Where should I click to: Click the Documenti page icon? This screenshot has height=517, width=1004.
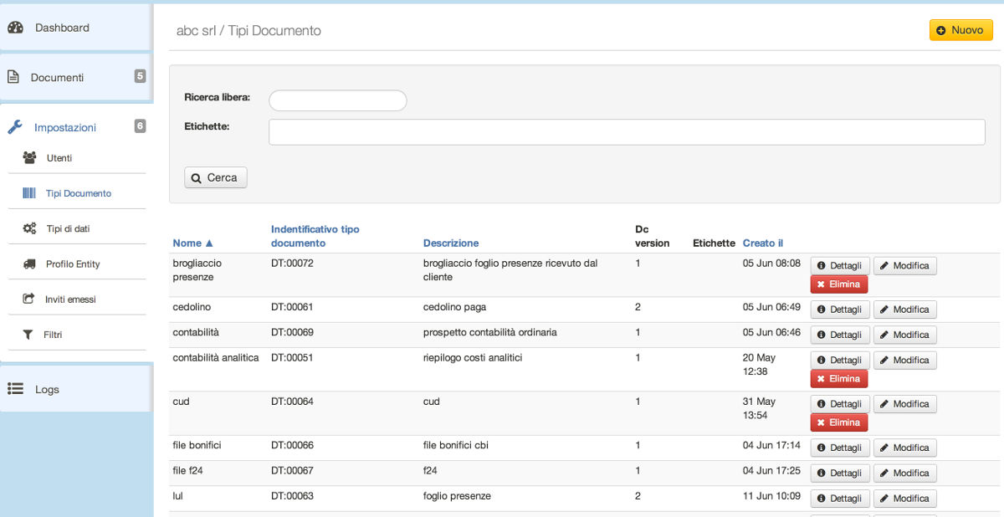click(13, 77)
